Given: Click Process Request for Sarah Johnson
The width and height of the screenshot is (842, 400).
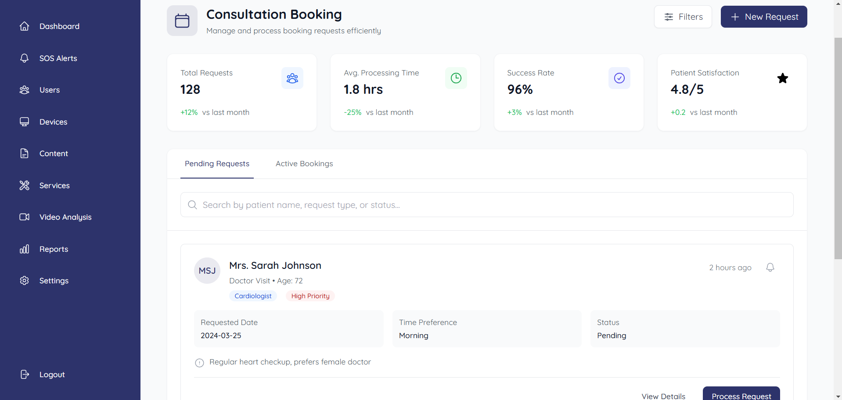Looking at the screenshot, I should (741, 394).
